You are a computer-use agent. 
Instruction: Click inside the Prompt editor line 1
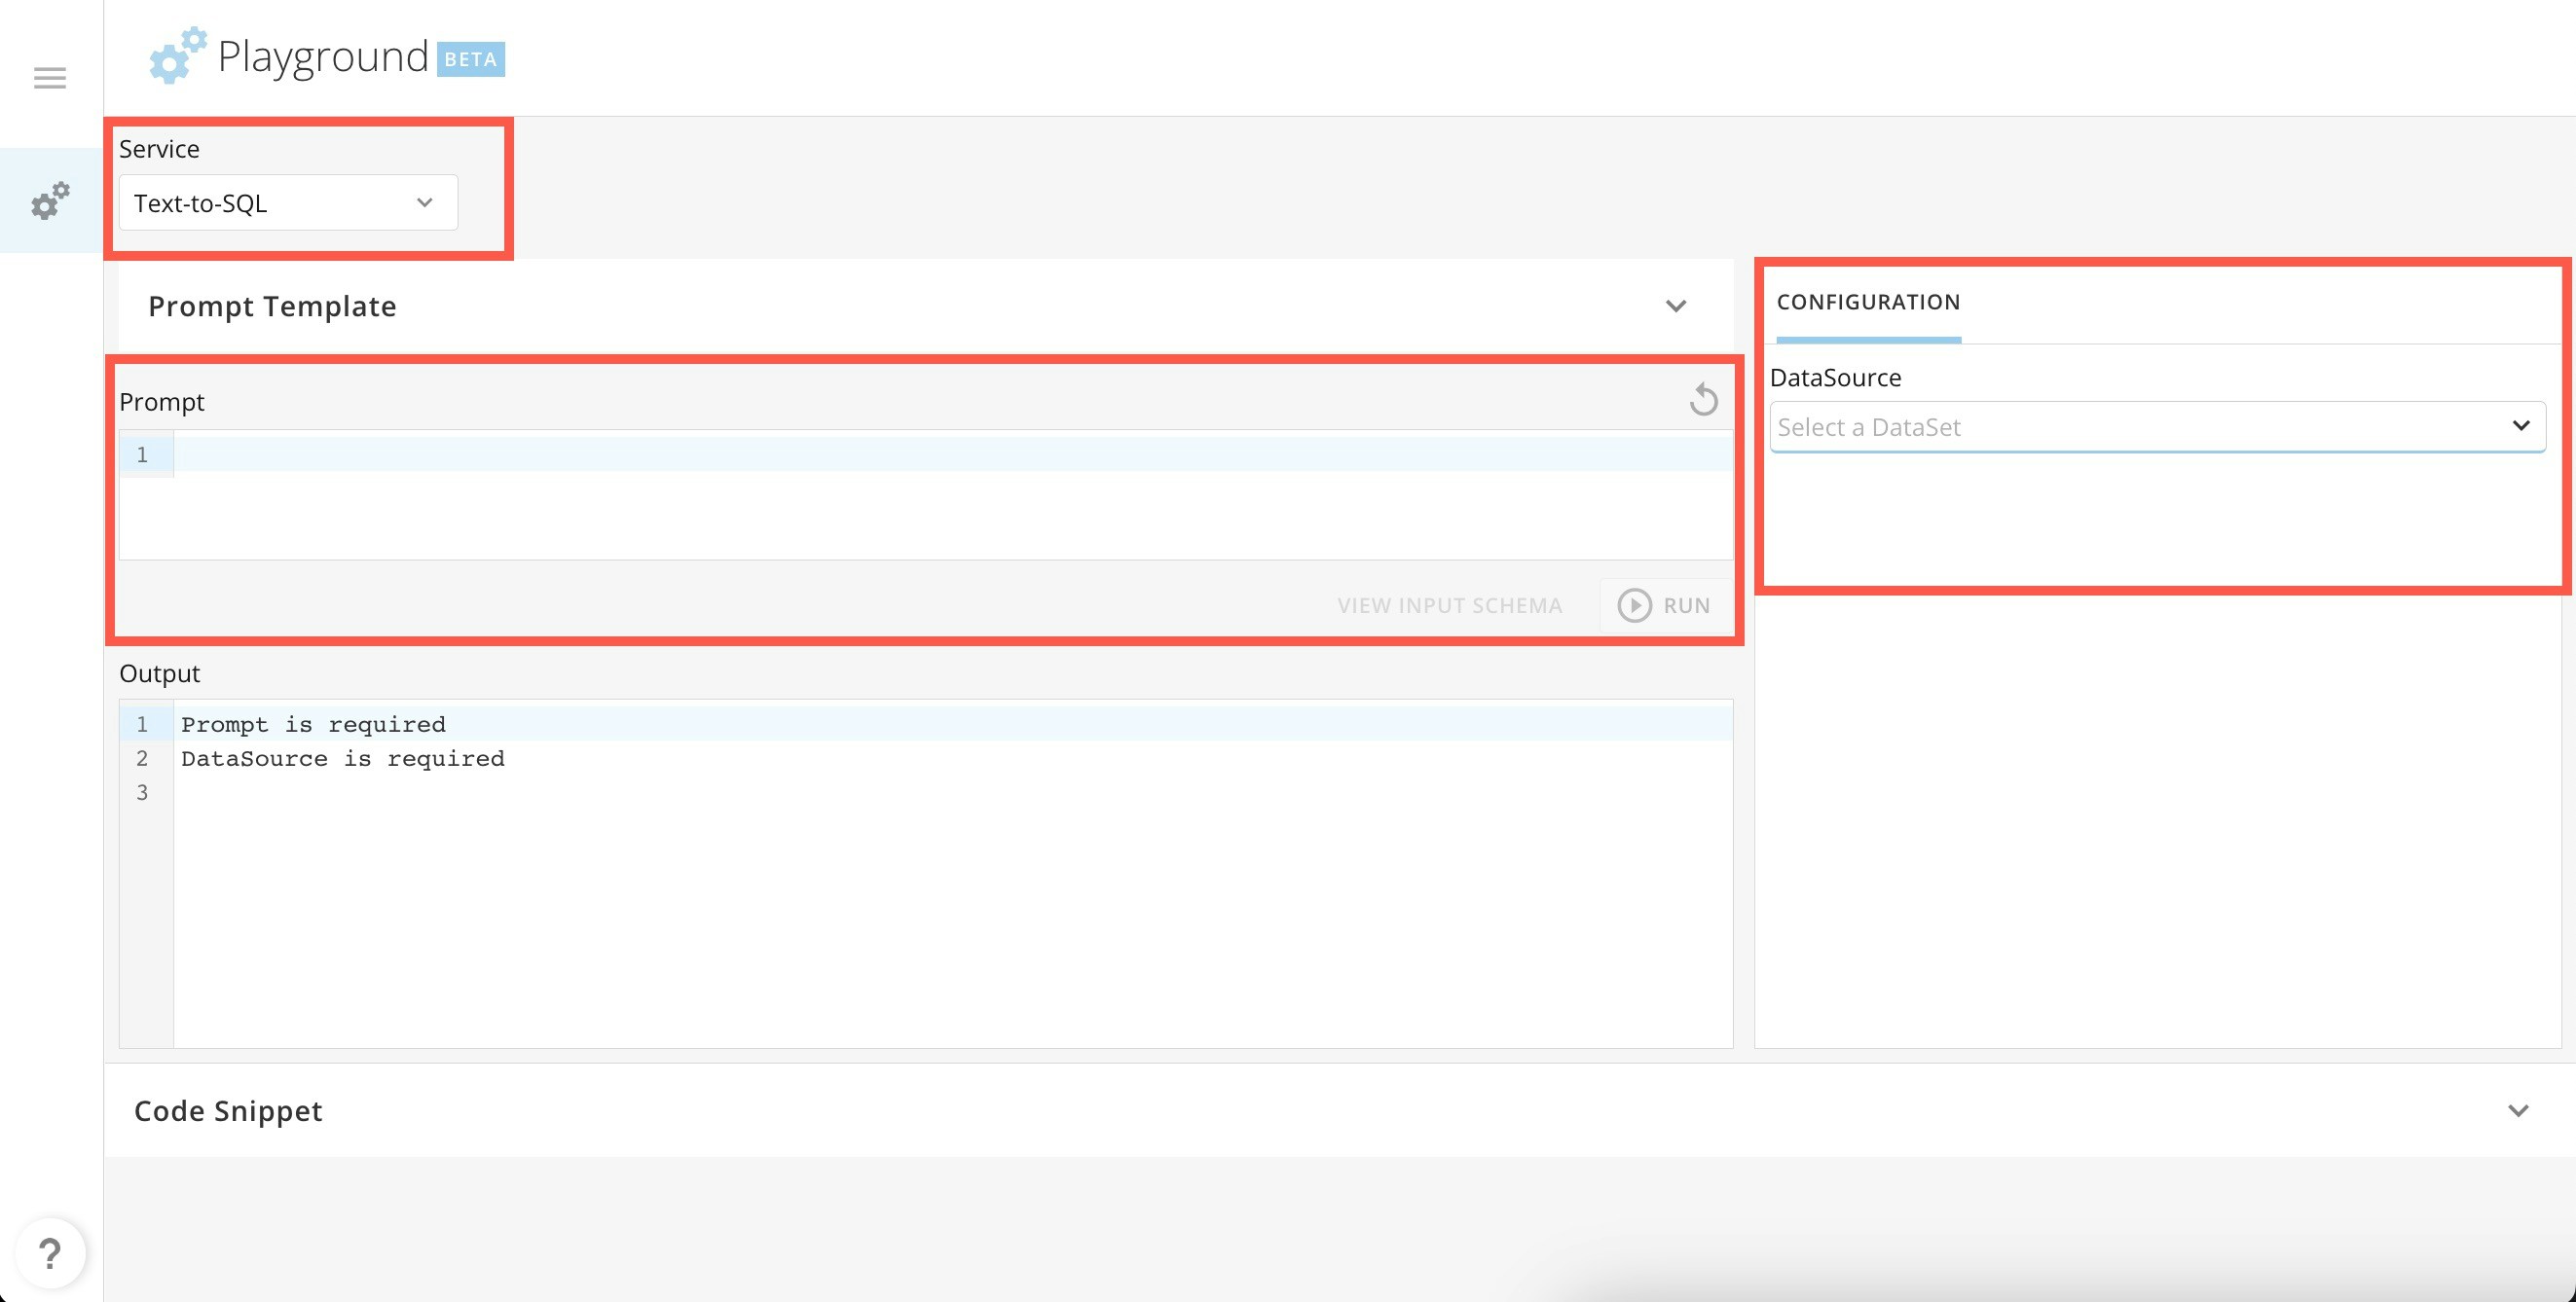pos(950,454)
